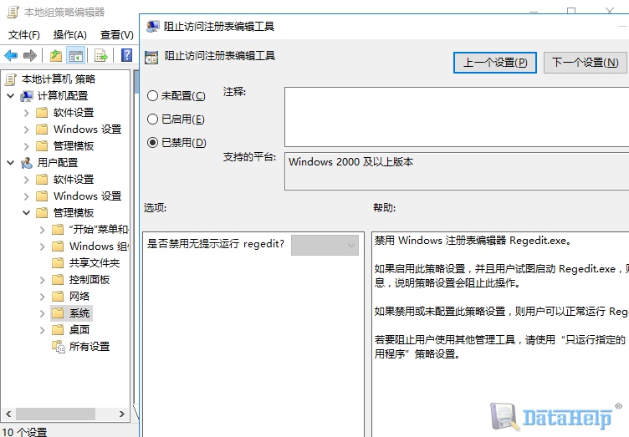Select the 已禁用(D) radio button
The height and width of the screenshot is (437, 629).
[x=152, y=142]
